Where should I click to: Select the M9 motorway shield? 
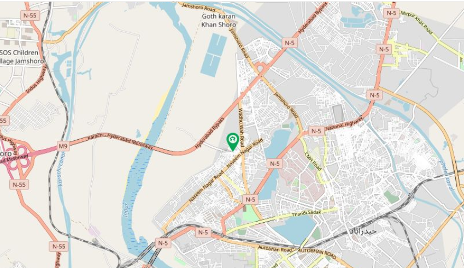pyautogui.click(x=63, y=146)
